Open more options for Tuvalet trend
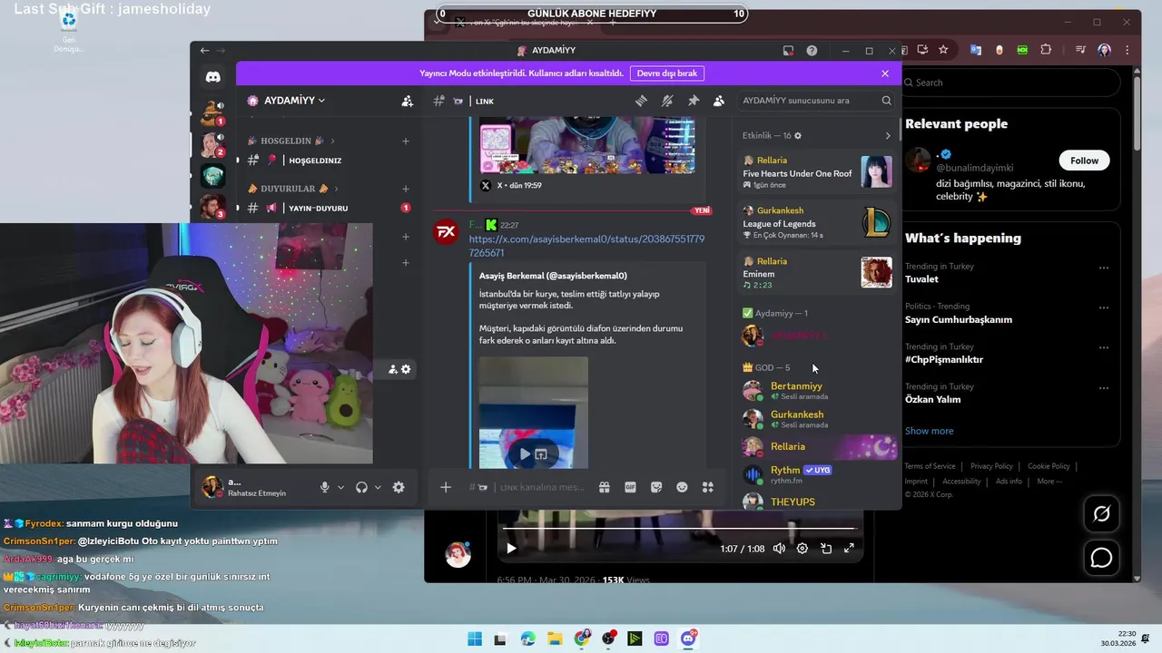The image size is (1162, 653). [x=1104, y=268]
